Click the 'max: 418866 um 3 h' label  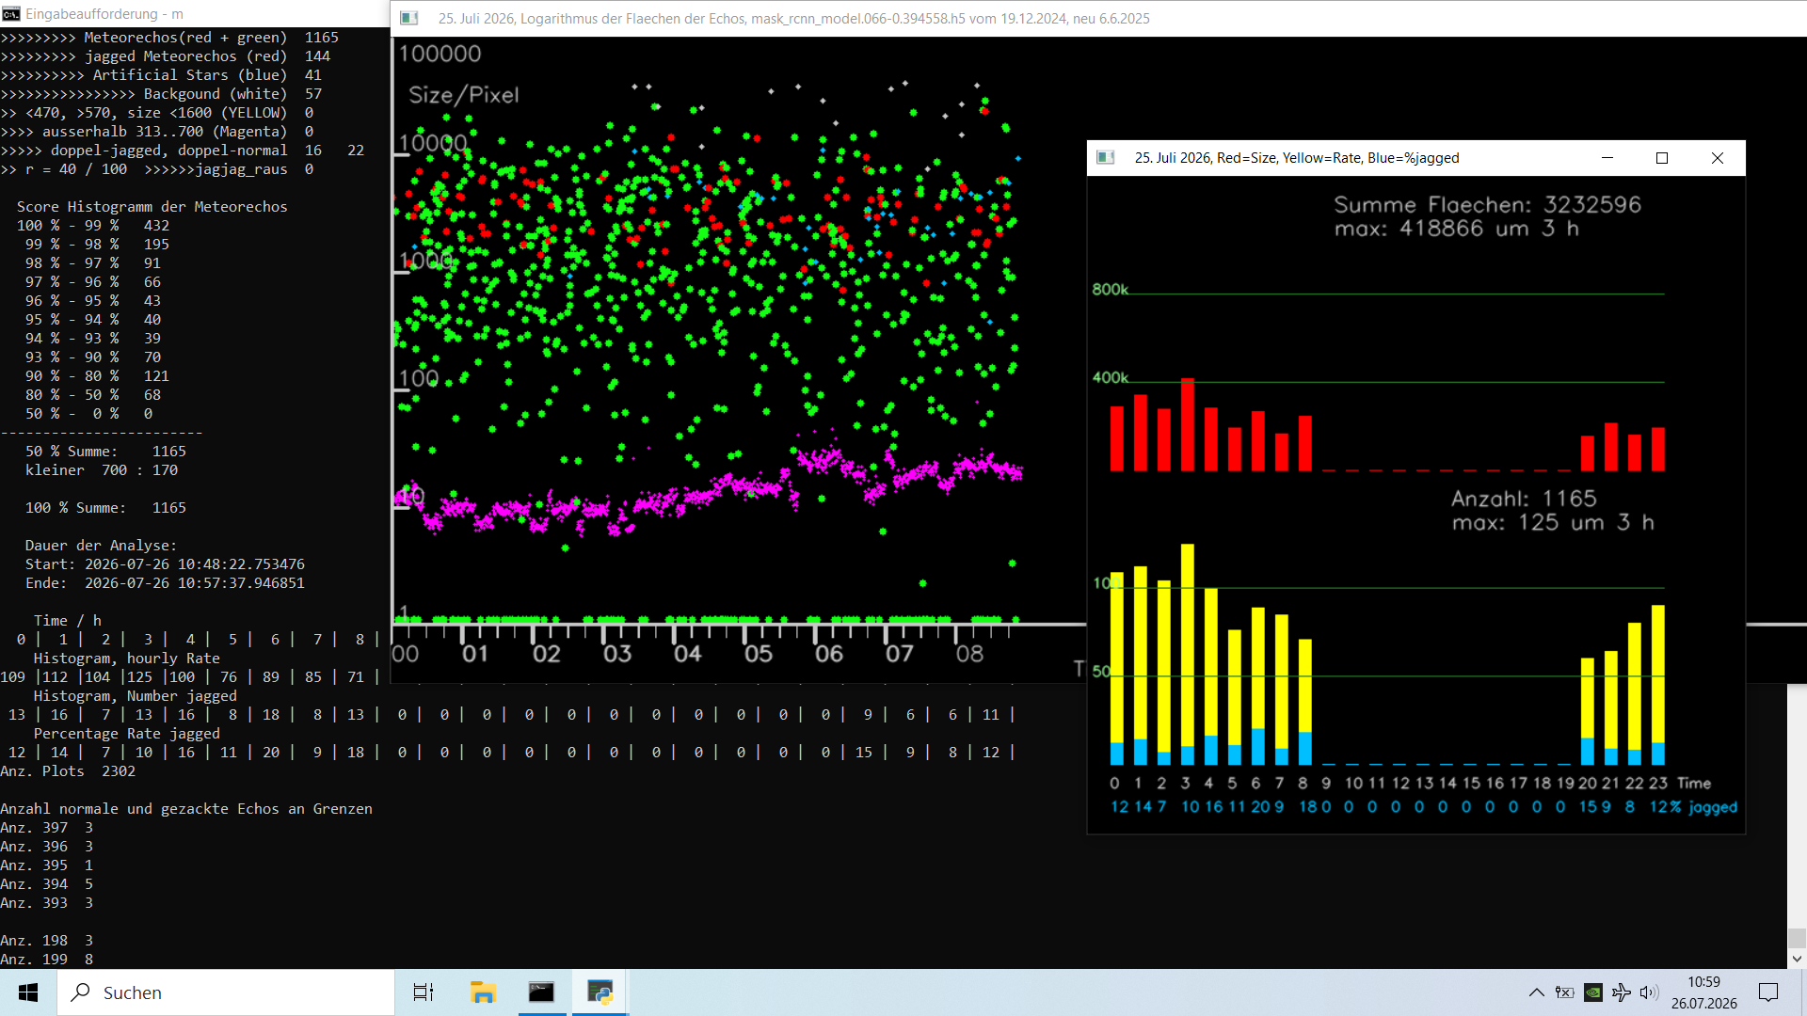1456,229
